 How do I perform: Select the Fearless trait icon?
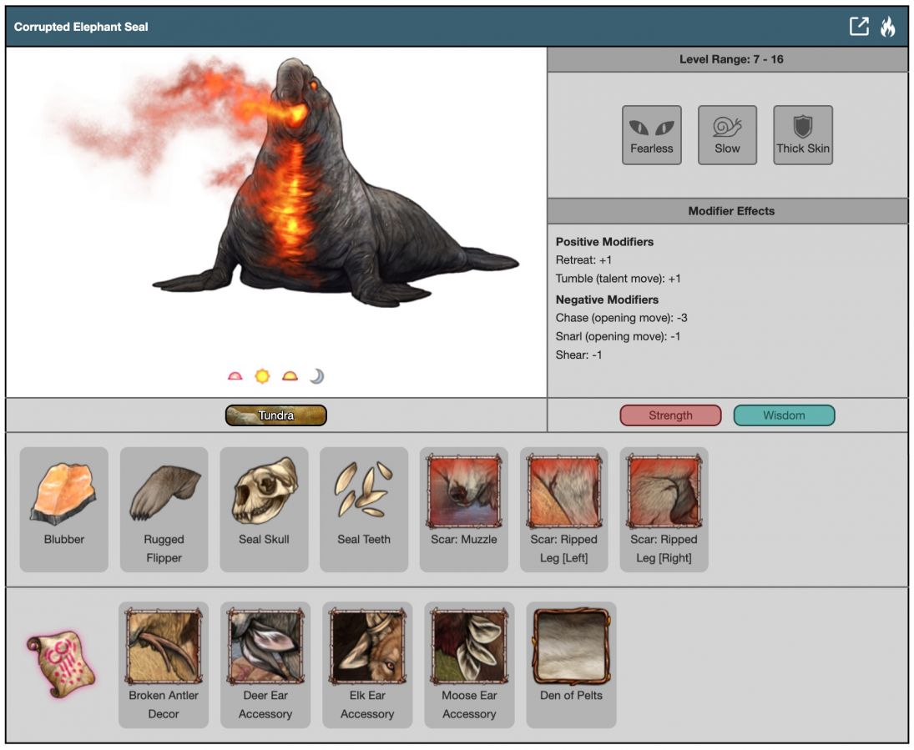pos(651,134)
